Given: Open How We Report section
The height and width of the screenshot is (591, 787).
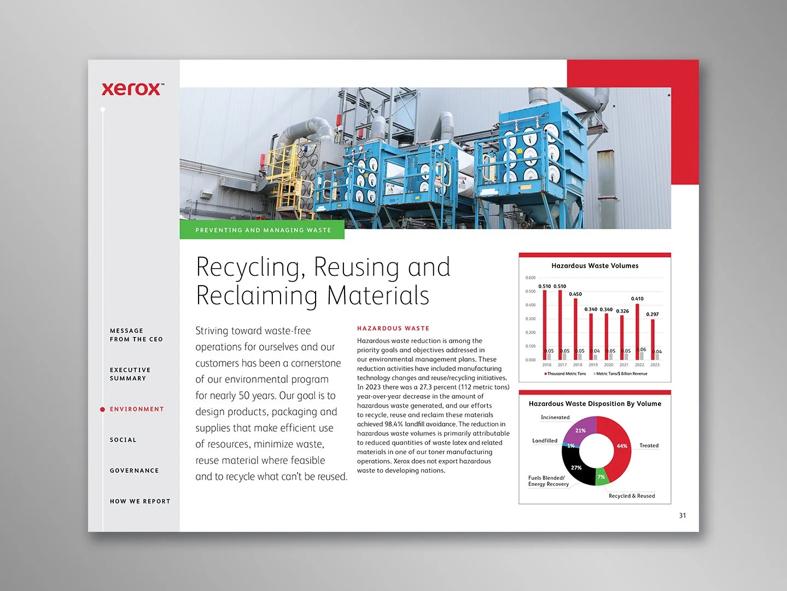Looking at the screenshot, I should 140,501.
